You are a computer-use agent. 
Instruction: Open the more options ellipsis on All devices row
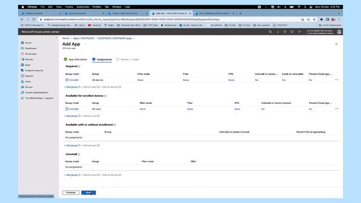337,80
